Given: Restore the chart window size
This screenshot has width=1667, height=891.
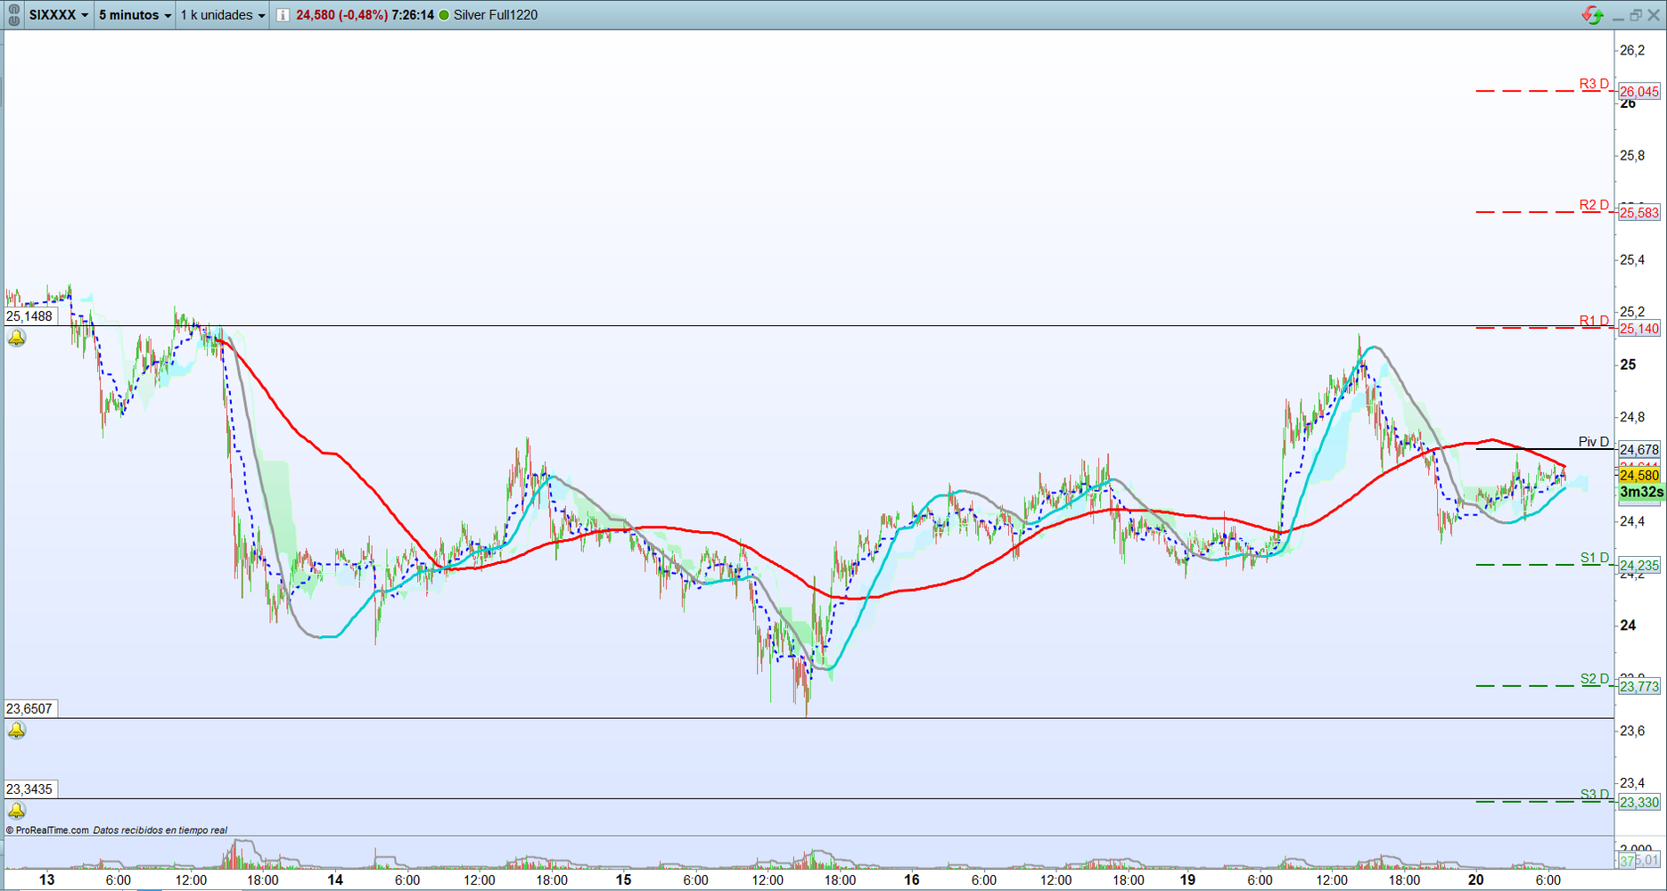Looking at the screenshot, I should (1636, 15).
